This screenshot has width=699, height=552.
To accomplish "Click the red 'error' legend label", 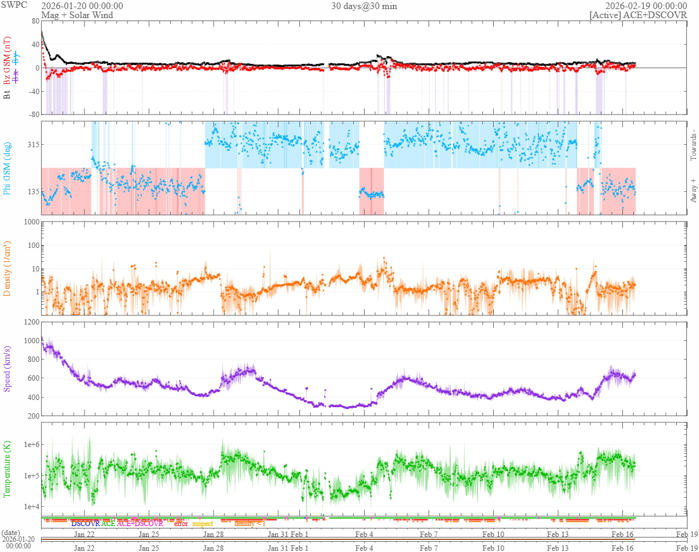I will point(181,524).
